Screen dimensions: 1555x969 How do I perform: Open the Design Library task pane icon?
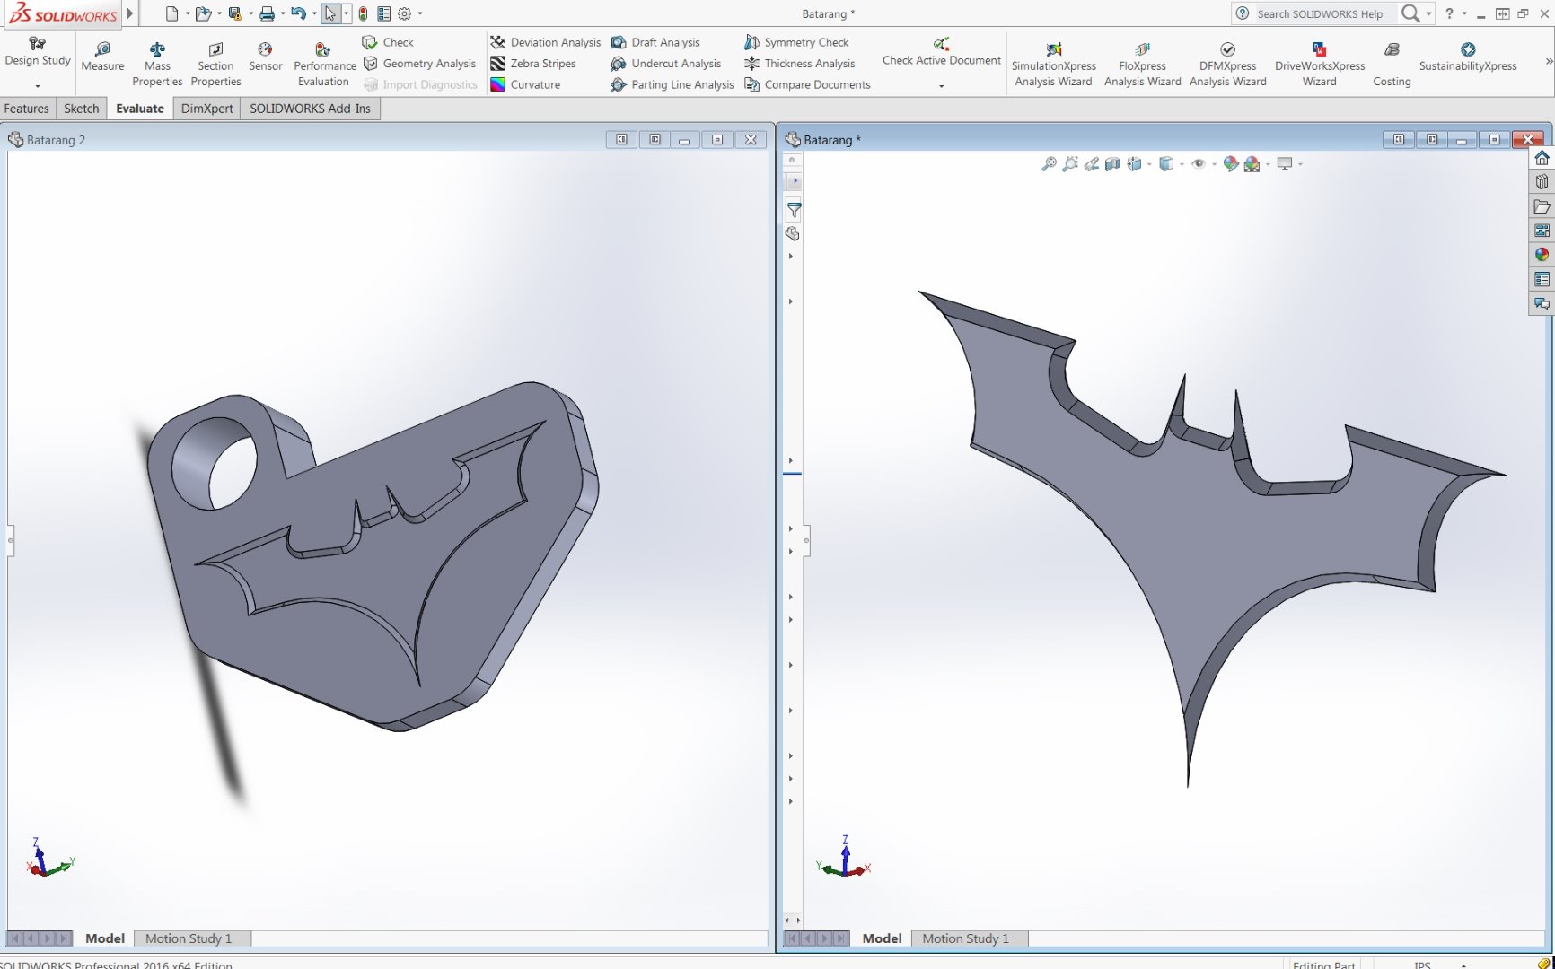click(x=1542, y=182)
